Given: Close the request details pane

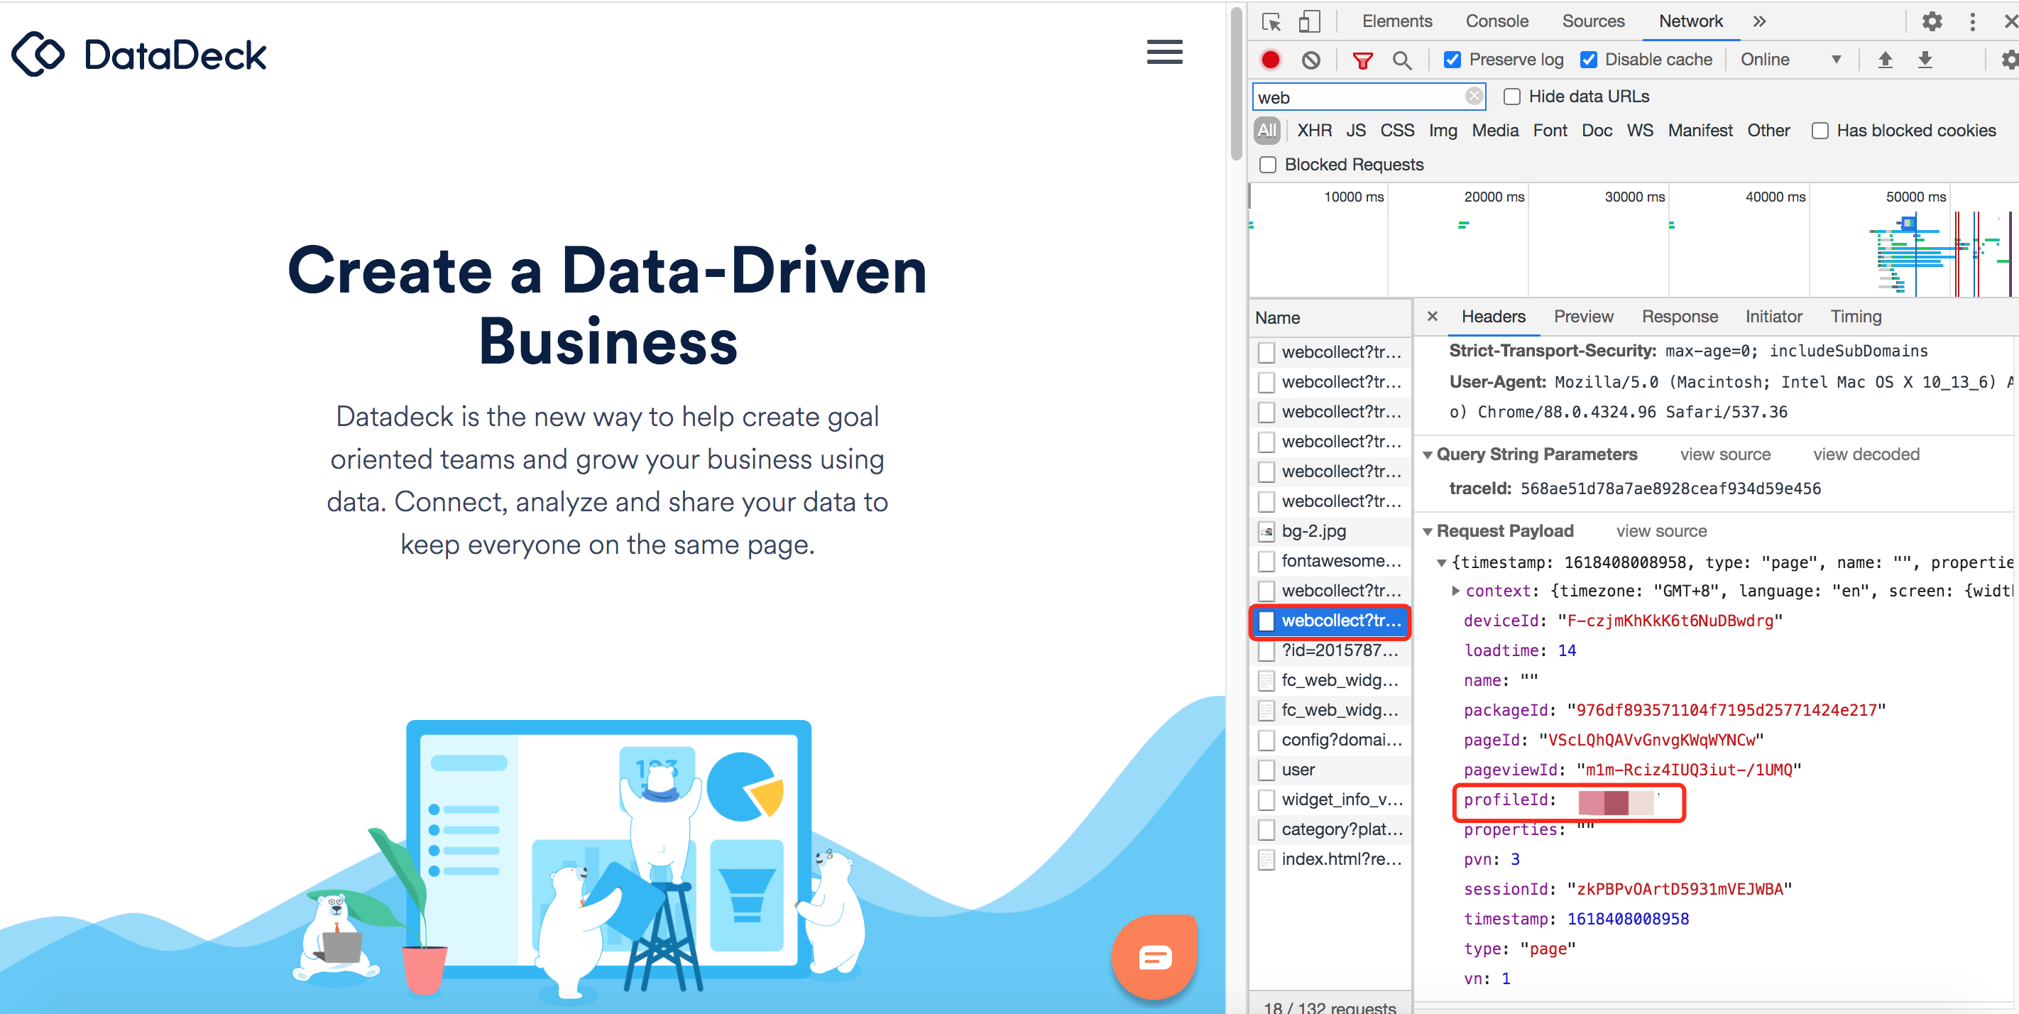Looking at the screenshot, I should [1432, 316].
